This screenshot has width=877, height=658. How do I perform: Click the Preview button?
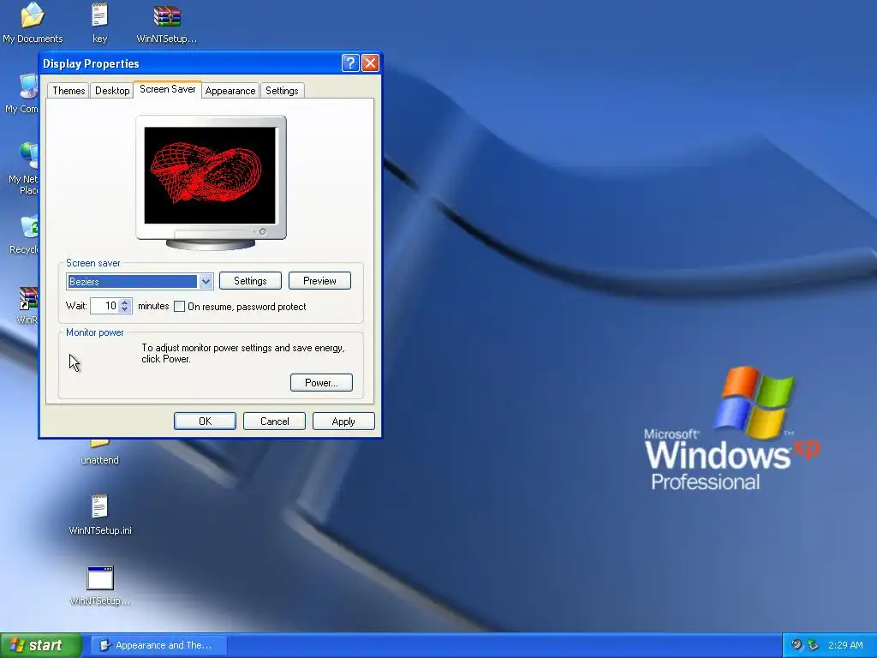tap(319, 281)
